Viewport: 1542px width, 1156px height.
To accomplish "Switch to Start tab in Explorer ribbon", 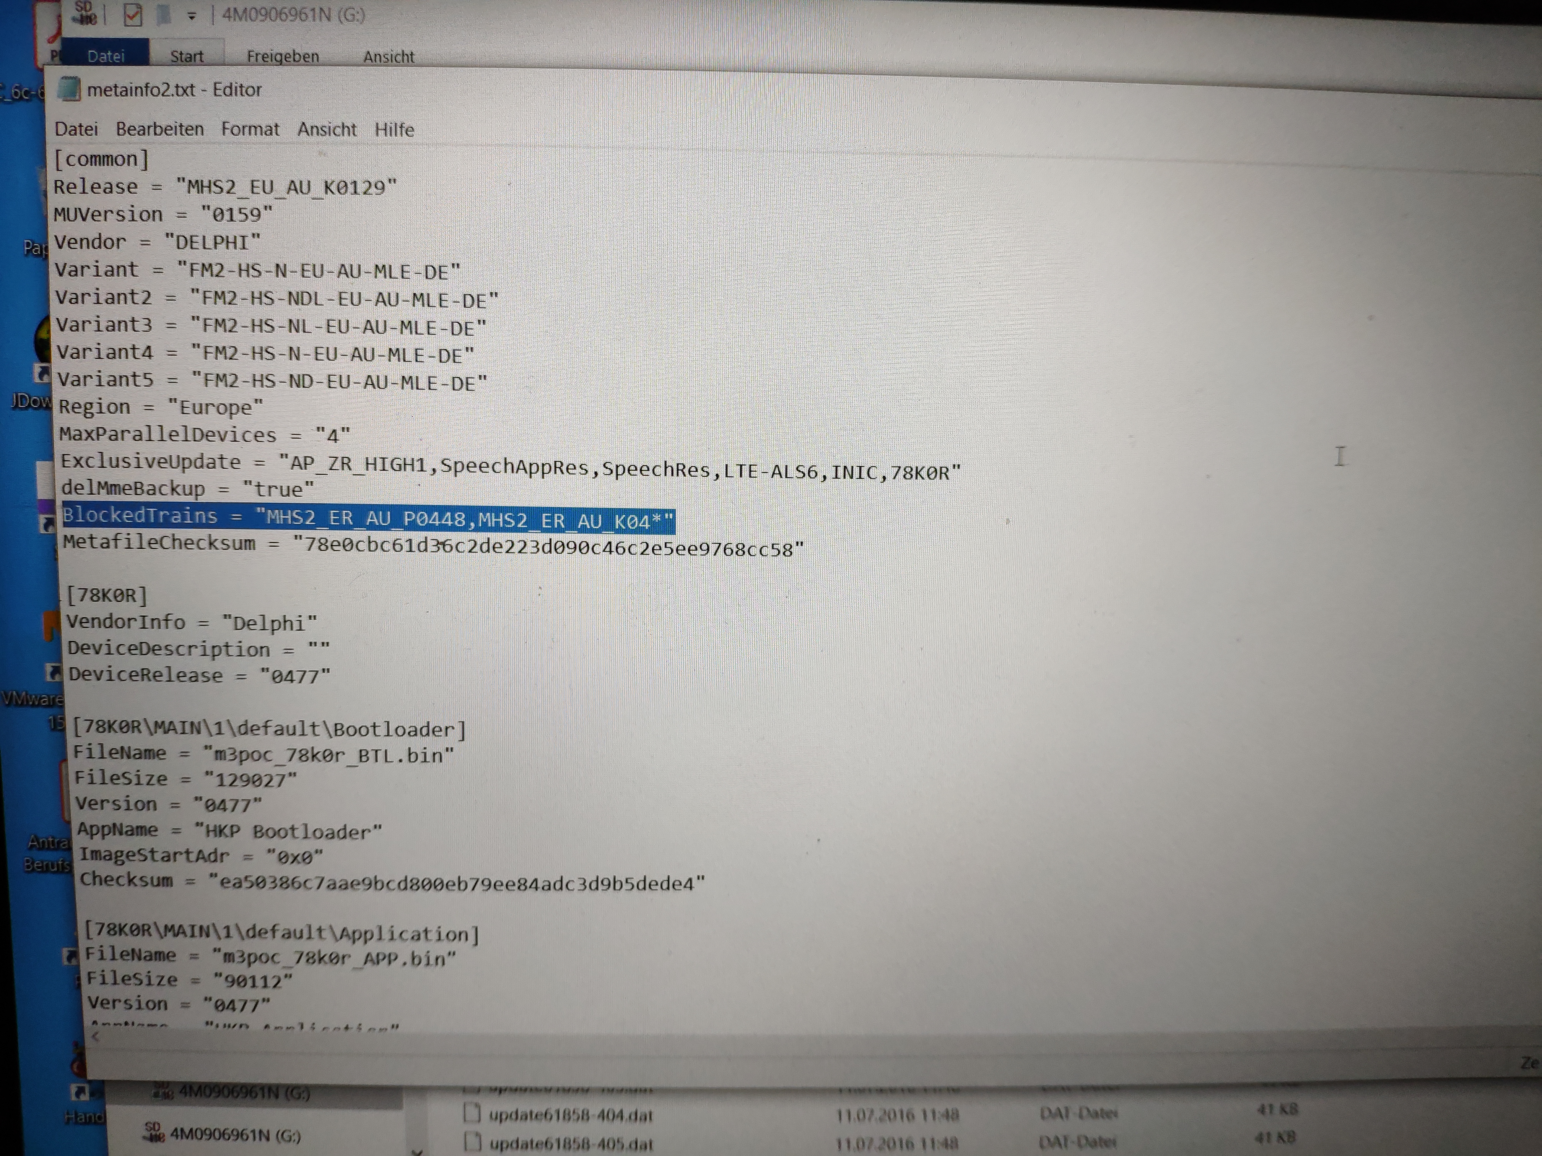I will point(187,57).
